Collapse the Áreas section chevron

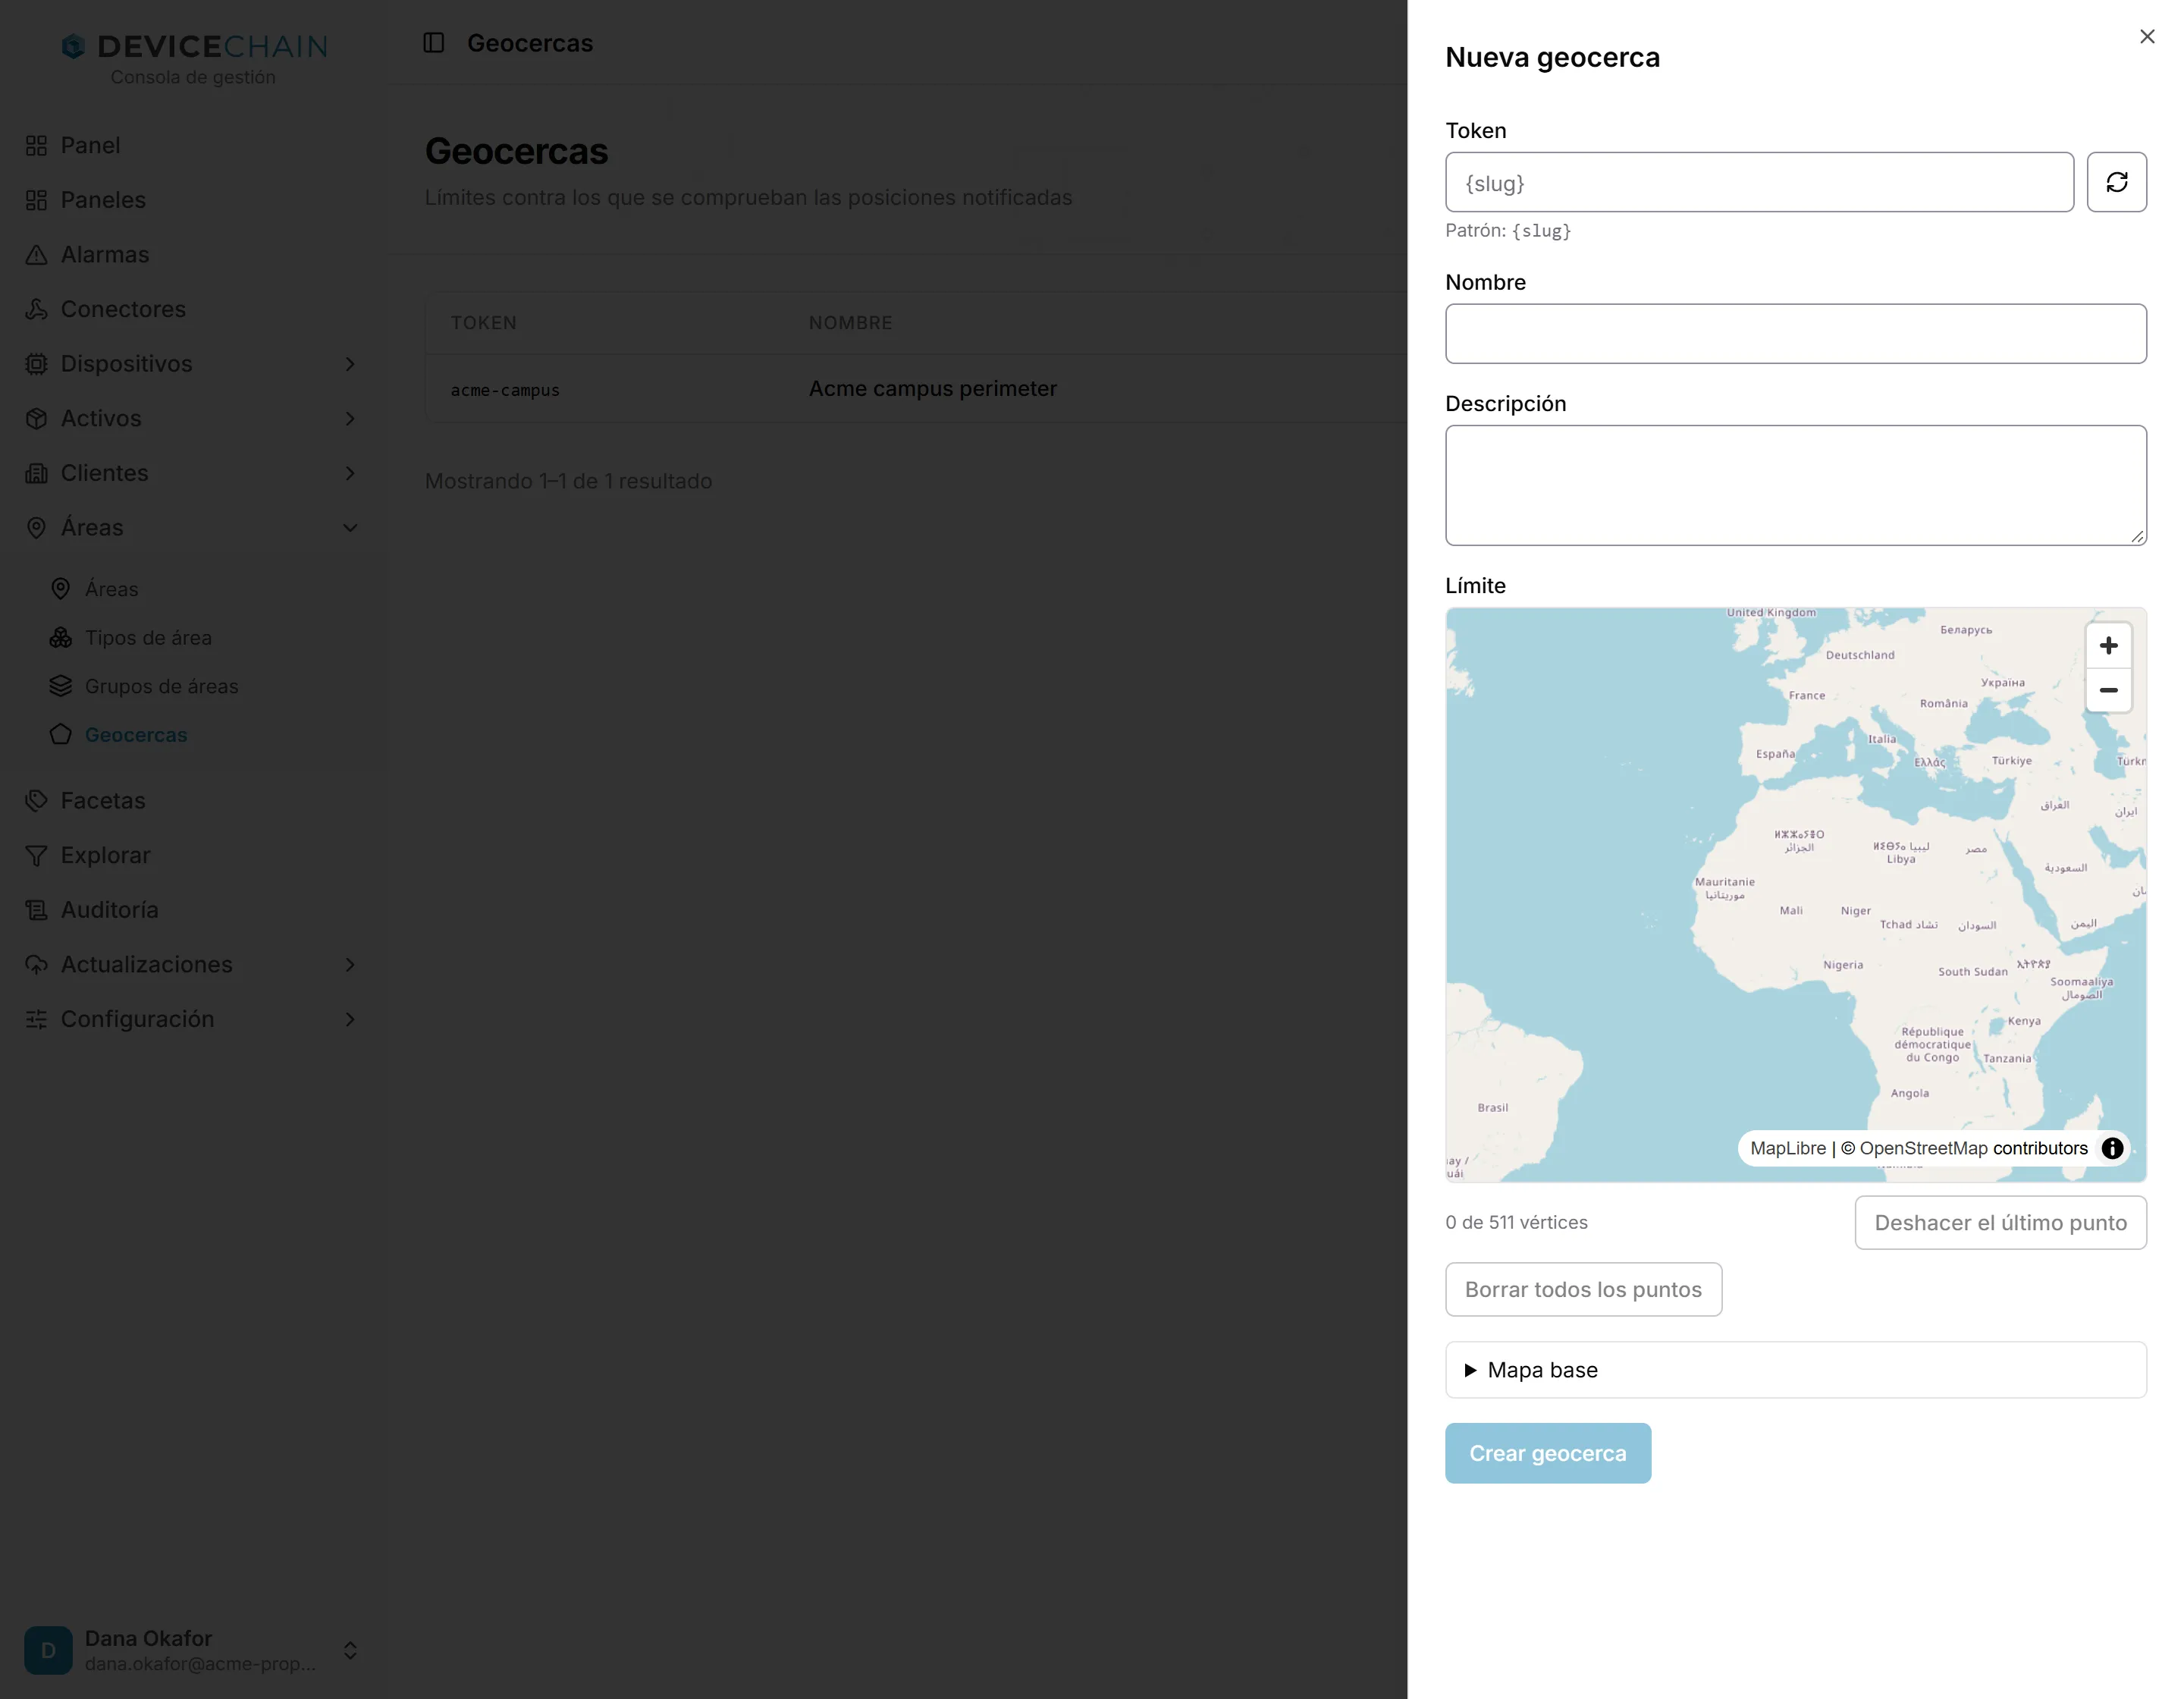(350, 528)
